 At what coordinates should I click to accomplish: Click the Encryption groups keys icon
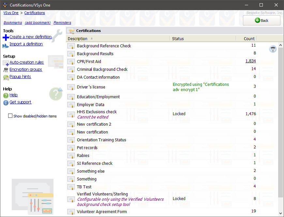[x=6, y=70]
